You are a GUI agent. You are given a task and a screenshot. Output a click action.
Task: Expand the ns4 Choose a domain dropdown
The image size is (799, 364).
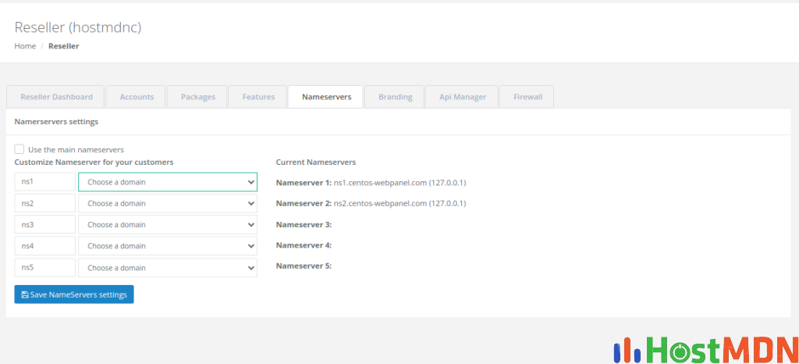click(x=167, y=246)
